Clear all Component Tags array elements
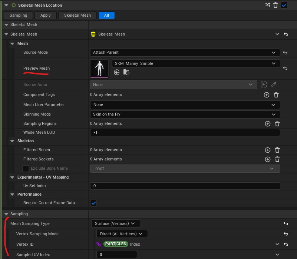 coord(276,94)
